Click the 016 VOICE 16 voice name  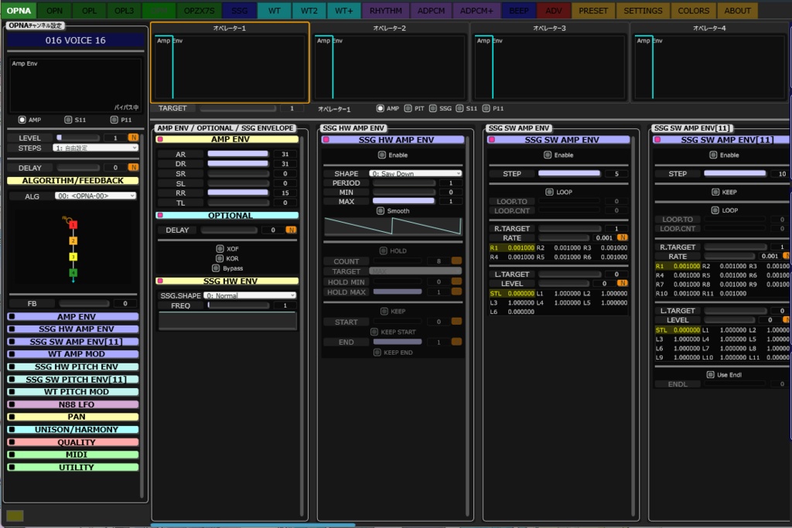(x=75, y=40)
